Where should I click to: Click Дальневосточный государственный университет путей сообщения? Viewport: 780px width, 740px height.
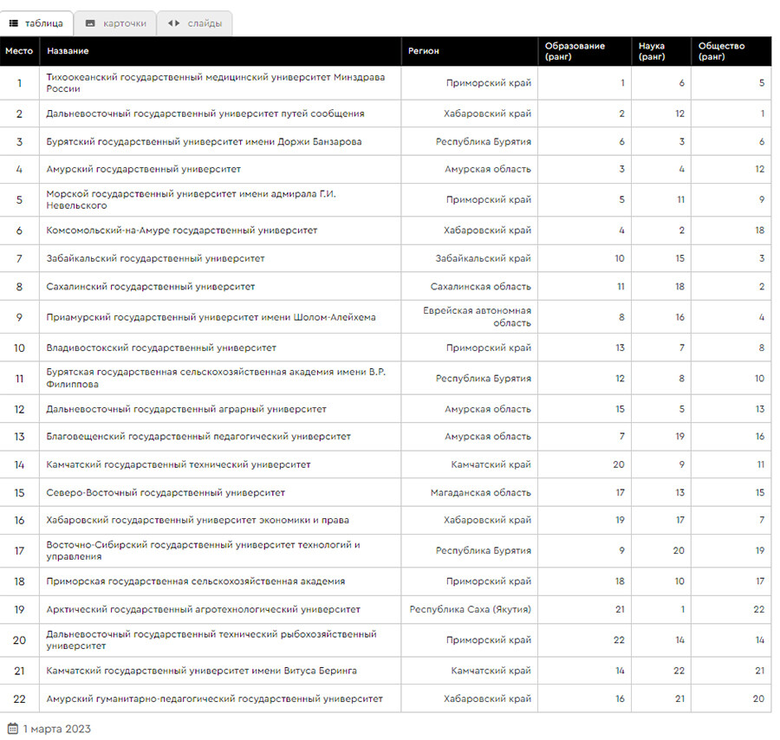(205, 114)
